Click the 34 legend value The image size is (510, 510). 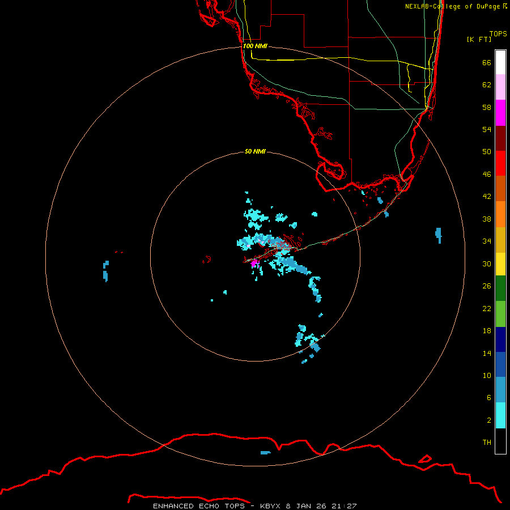click(487, 241)
